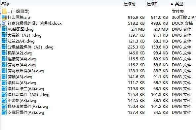The width and height of the screenshot is (196, 130).
Task: Click the 225.3 KB size value
Action: pyautogui.click(x=136, y=47)
